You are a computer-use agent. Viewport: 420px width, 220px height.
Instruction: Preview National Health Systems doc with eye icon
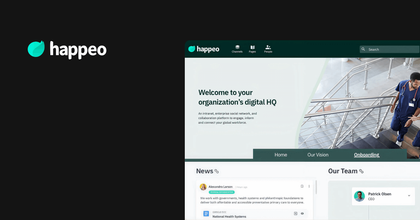tap(302, 213)
